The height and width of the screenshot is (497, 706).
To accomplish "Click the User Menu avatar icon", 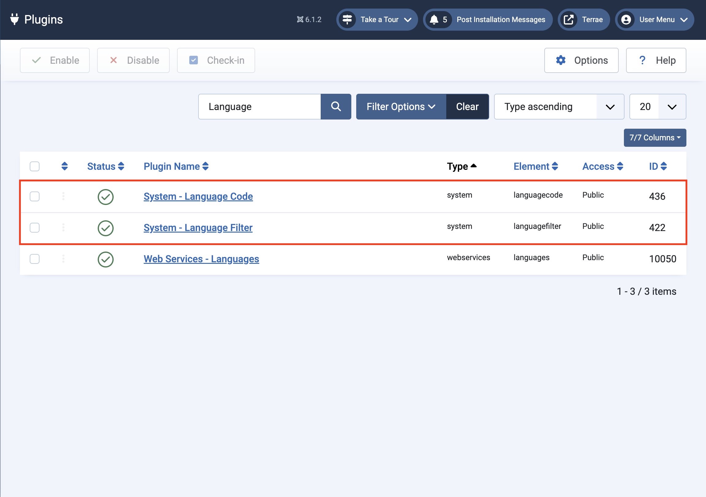I will pyautogui.click(x=626, y=19).
